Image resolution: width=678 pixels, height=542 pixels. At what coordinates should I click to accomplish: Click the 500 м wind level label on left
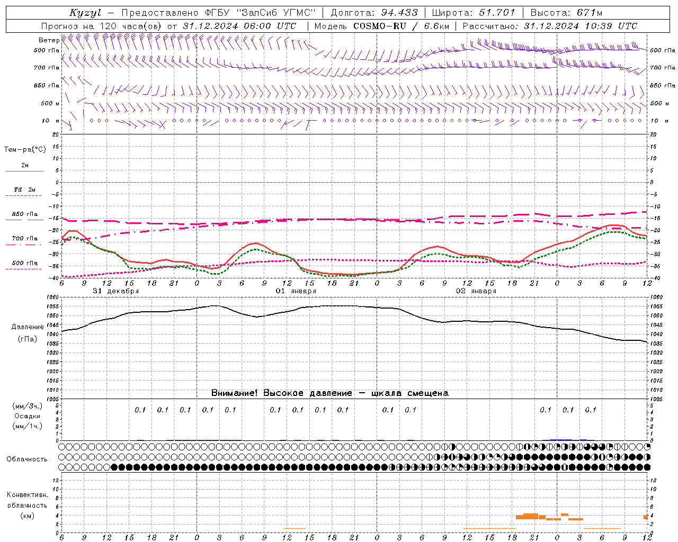coord(51,103)
